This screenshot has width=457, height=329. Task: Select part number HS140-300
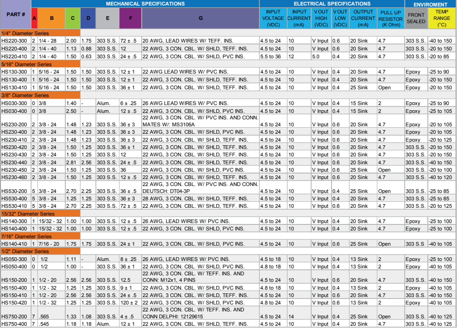(14, 221)
